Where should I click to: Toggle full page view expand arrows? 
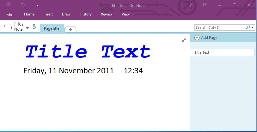[x=184, y=40]
